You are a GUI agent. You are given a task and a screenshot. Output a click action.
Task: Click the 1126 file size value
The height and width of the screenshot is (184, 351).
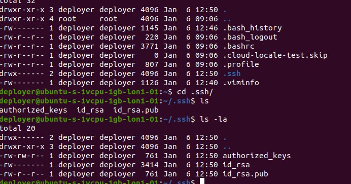pos(149,83)
